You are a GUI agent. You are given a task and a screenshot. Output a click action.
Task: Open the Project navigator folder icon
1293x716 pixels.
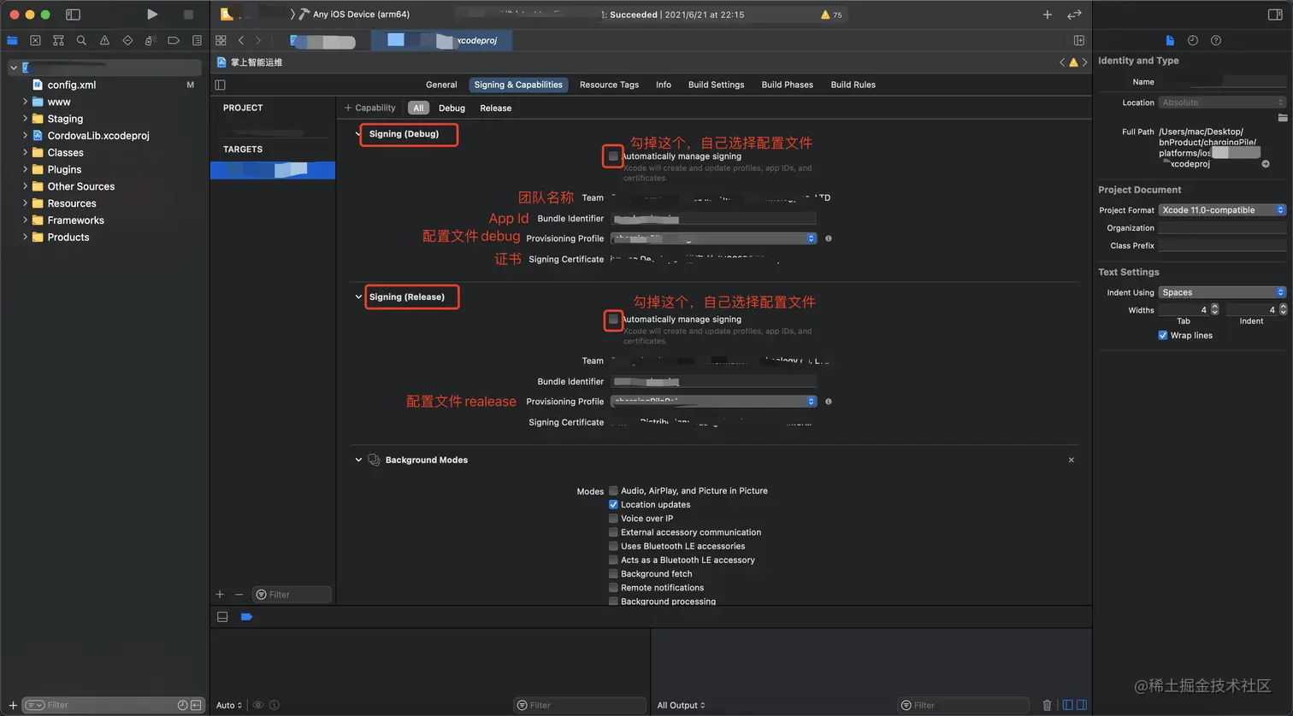click(x=12, y=40)
